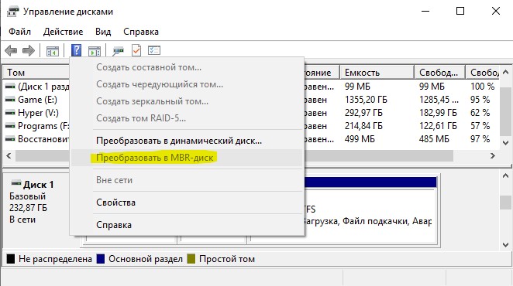Click the Hyper (V:) volume icon
This screenshot has height=286, width=513.
coord(10,112)
